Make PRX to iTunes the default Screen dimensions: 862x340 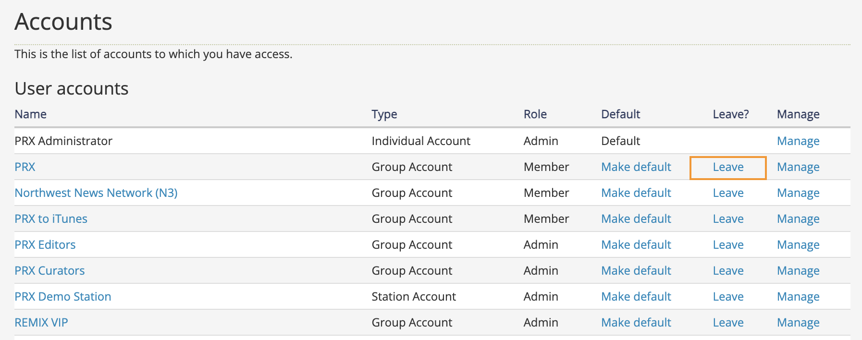pyautogui.click(x=636, y=219)
